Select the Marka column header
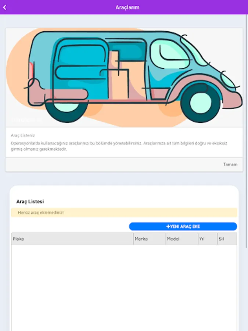This screenshot has width=248, height=331. tap(141, 239)
